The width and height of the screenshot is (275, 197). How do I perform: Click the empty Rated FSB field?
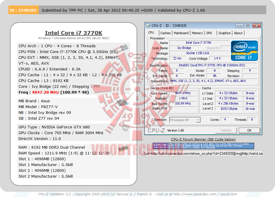pyautogui.click(x=183, y=109)
